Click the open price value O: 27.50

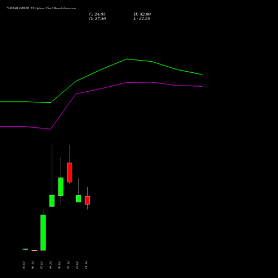(97, 19)
